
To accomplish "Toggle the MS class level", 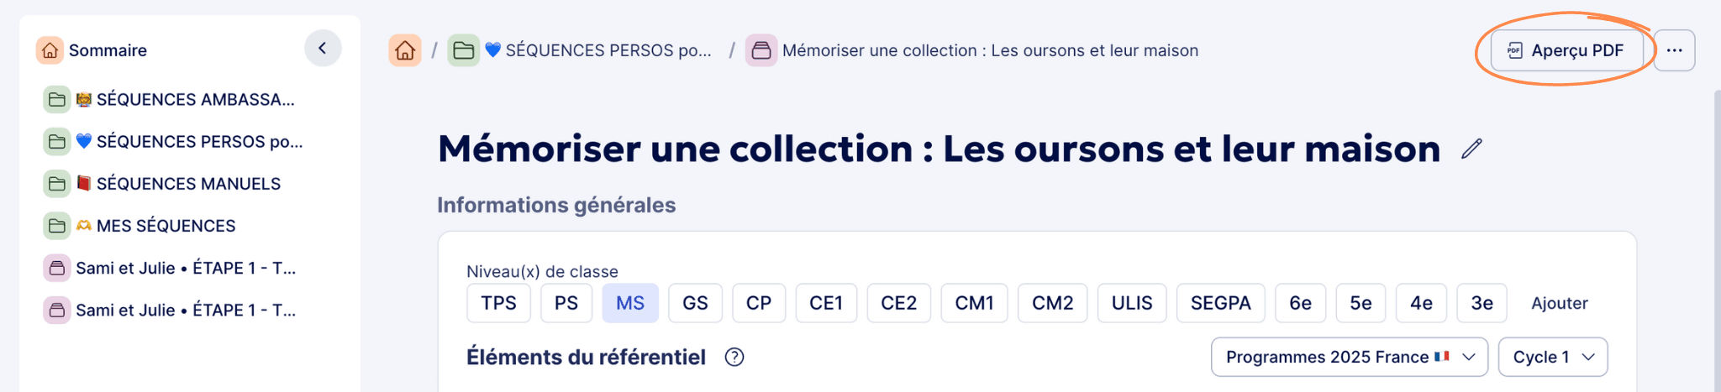I will pos(630,303).
